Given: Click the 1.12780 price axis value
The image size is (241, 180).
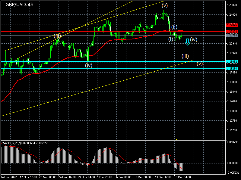Looking at the screenshot, I should [232, 121].
